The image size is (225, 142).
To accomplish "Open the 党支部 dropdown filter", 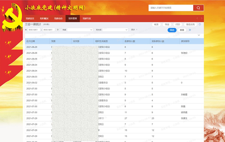I will click(x=115, y=30).
